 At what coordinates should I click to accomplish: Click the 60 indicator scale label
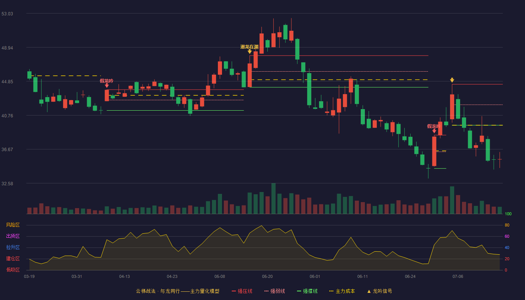coord(507,236)
